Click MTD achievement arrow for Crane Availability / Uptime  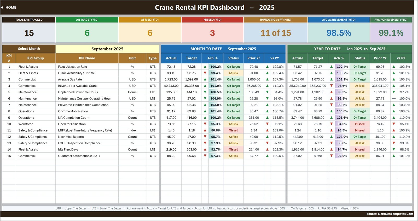tap(205, 73)
